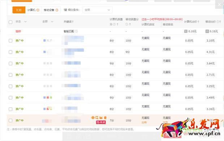Click 计算机排名 无展现 in the 3.64元 row
The width and height of the screenshot is (224, 141).
coord(146,61)
